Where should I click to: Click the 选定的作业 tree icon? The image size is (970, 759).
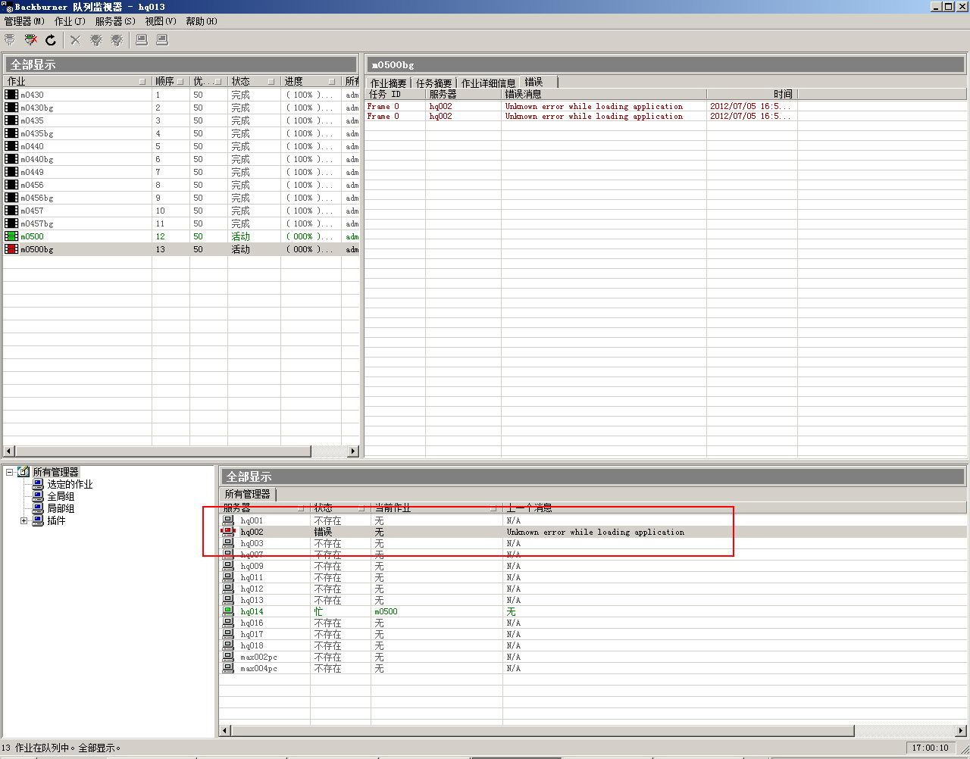[x=38, y=484]
